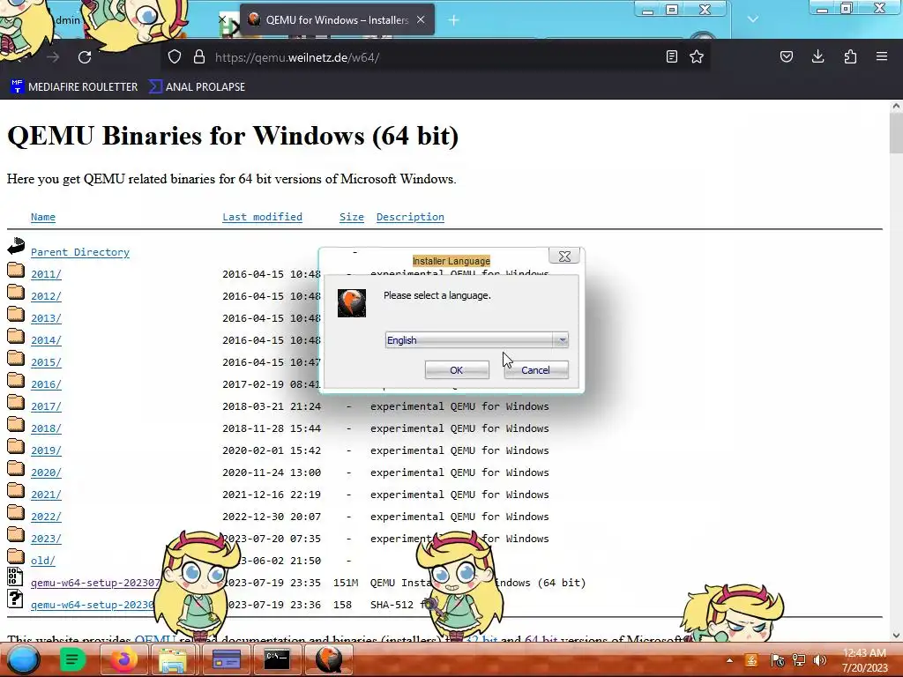Viewport: 903px width, 677px height.
Task: Open the blue window app taskbar icon
Action: click(227, 659)
